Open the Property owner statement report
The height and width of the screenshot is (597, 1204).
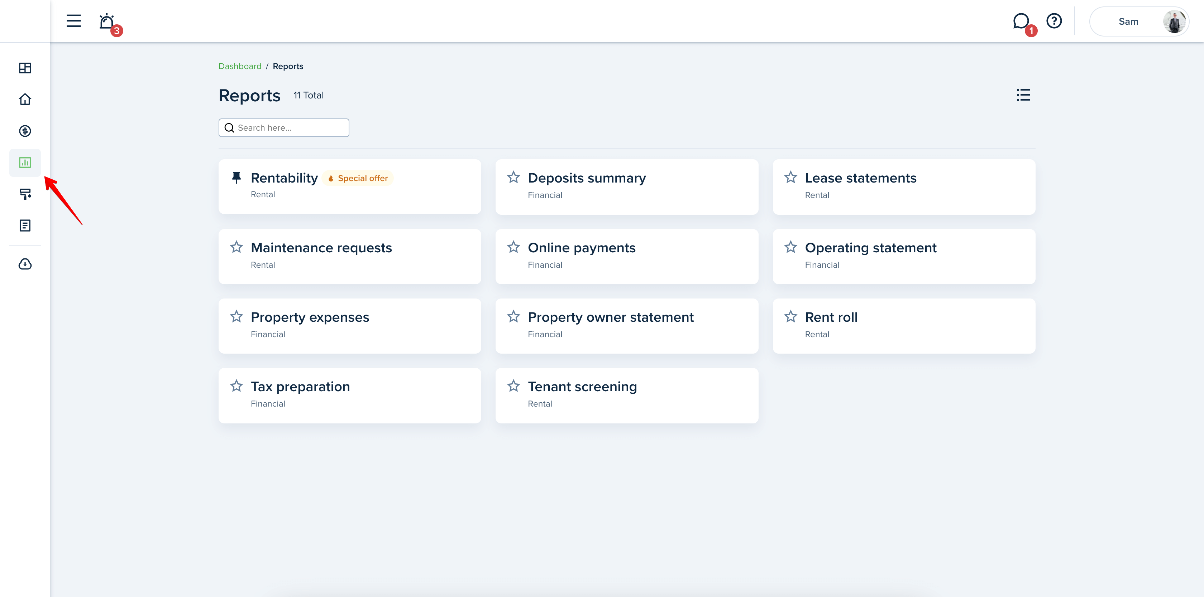coord(627,326)
